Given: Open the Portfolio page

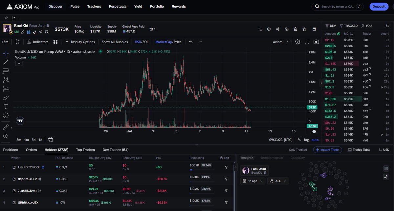Looking at the screenshot, I should [157, 7].
